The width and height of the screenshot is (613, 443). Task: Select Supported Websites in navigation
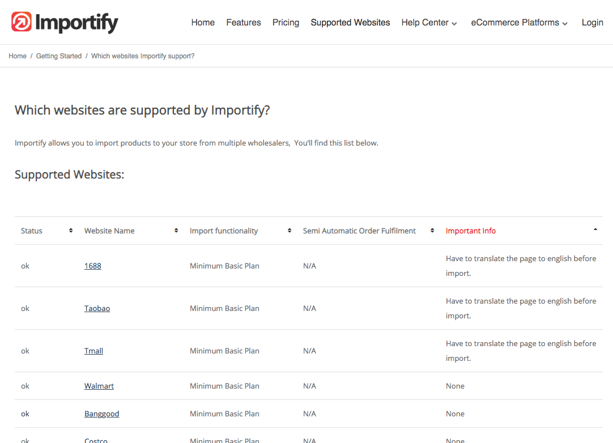click(x=350, y=23)
